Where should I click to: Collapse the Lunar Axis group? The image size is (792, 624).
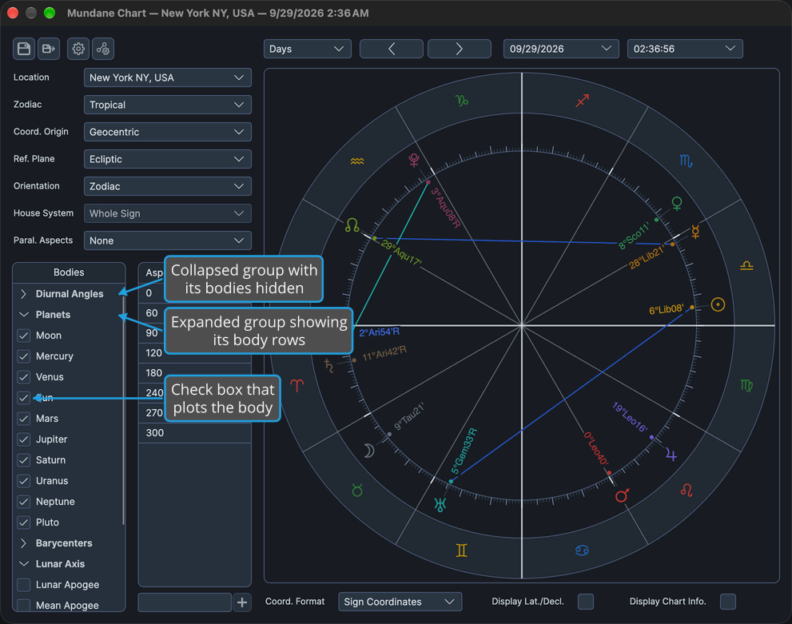[23, 564]
